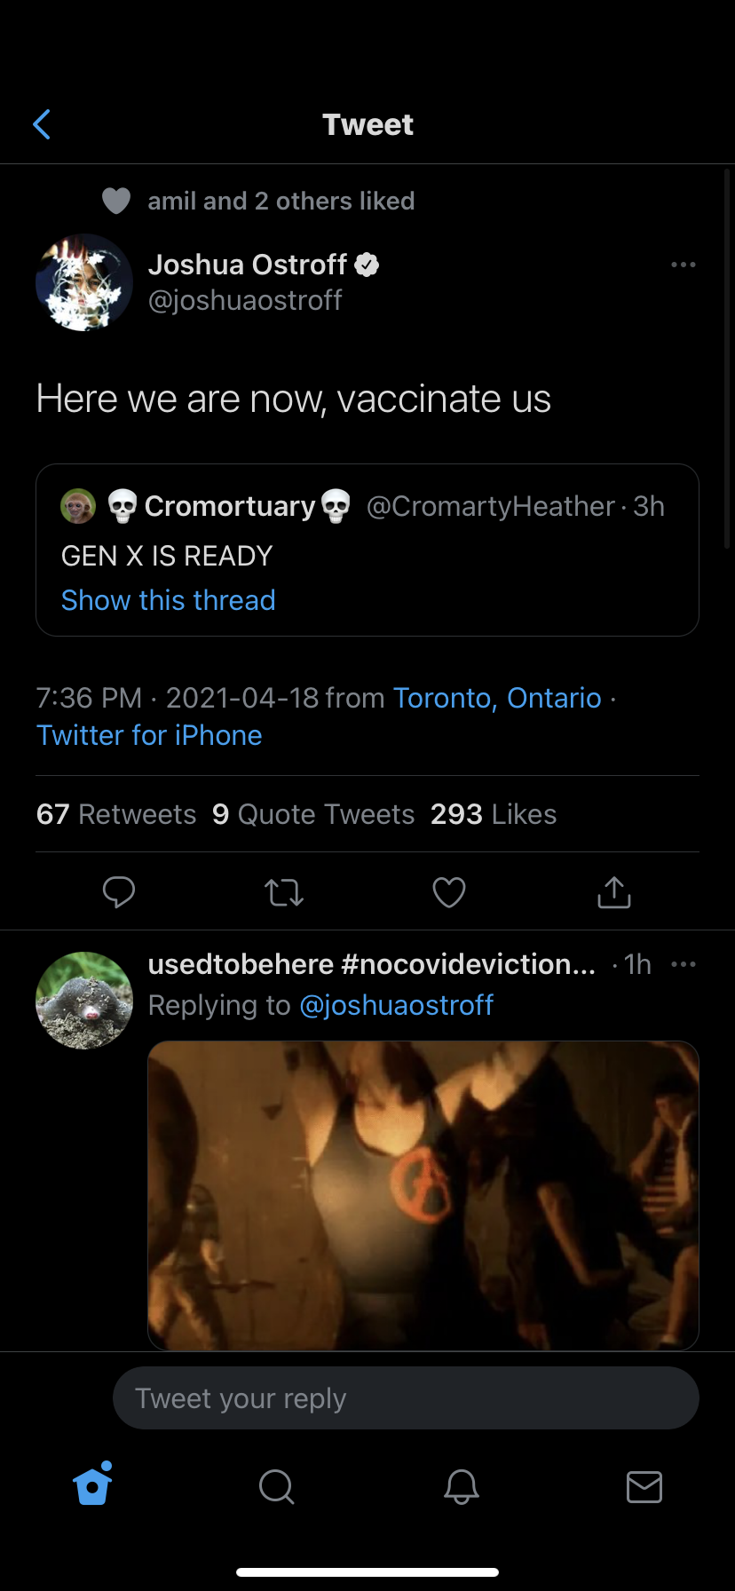Like the tweet with heart icon
The width and height of the screenshot is (735, 1591).
[x=449, y=892]
